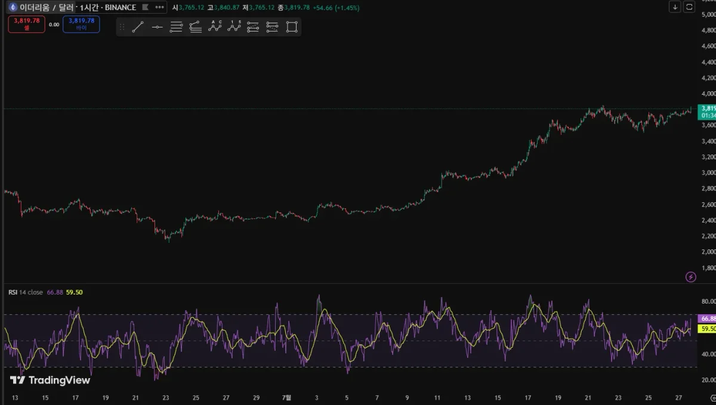Open the three-dot more menu by symbol

(x=159, y=7)
